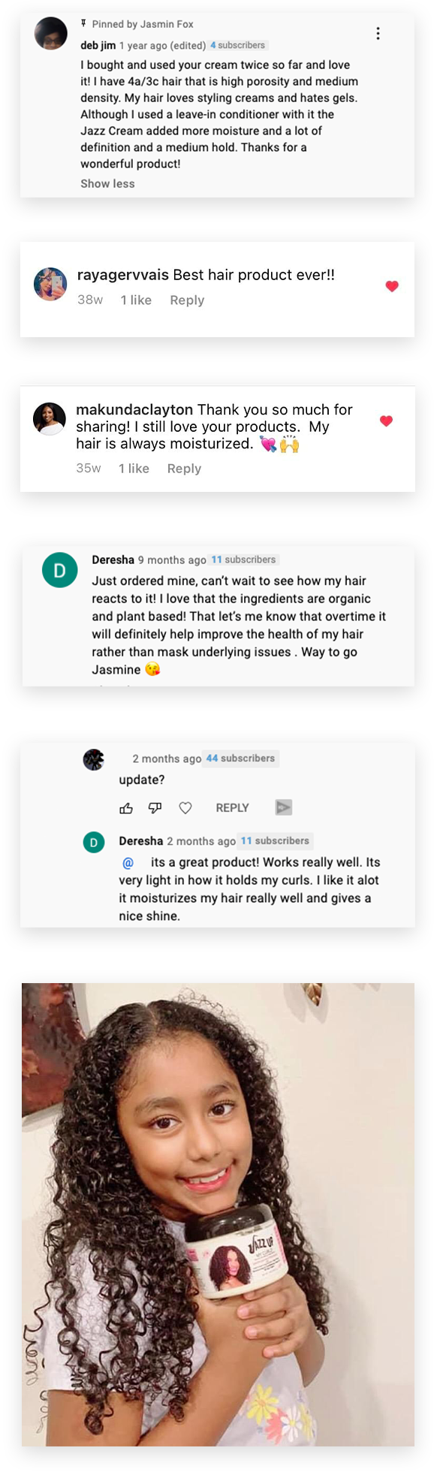View 1 like on rayagervvais comment
Viewport: 437px width, 1475px height.
pyautogui.click(x=136, y=300)
